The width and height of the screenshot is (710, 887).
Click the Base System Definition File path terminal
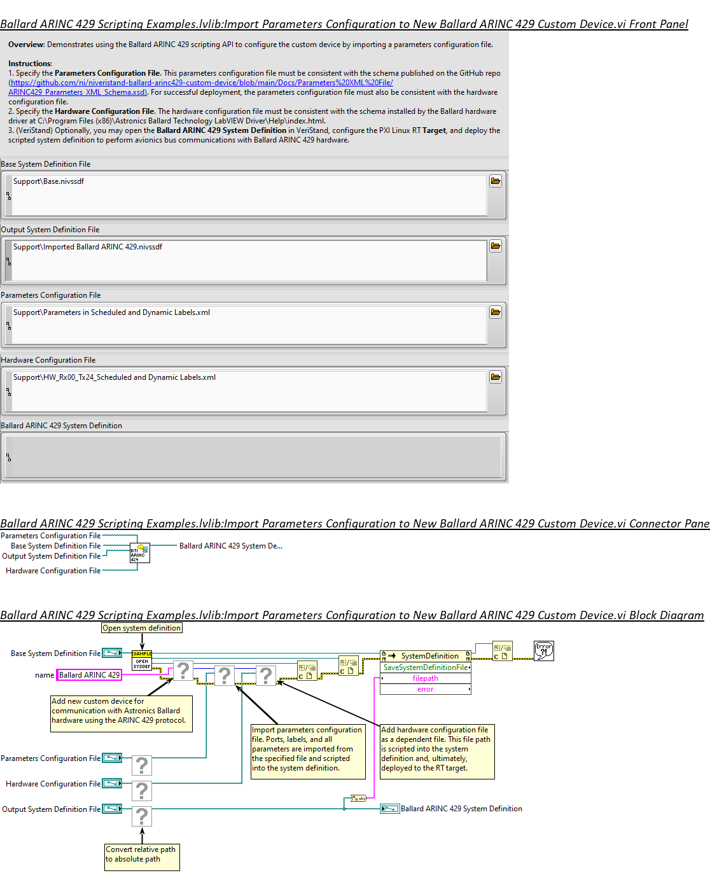tap(112, 653)
